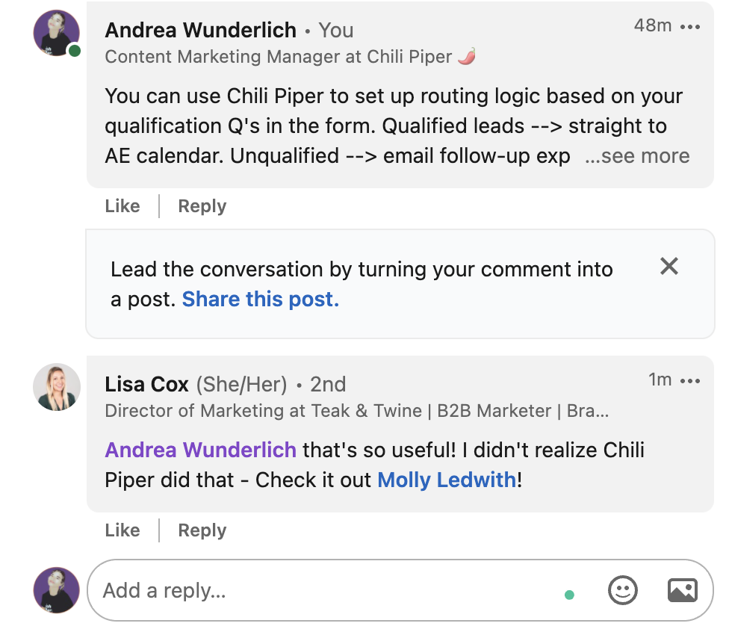Viewport: 729px width, 638px height.
Task: Reply to Andrea Wunderlich's comment
Action: [x=202, y=206]
